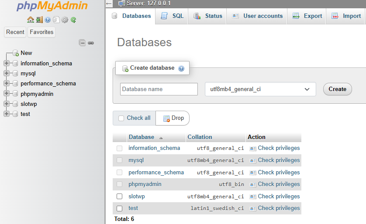The image size is (366, 224).
Task: Expand information_schema in navigation tree
Action: pos(7,63)
